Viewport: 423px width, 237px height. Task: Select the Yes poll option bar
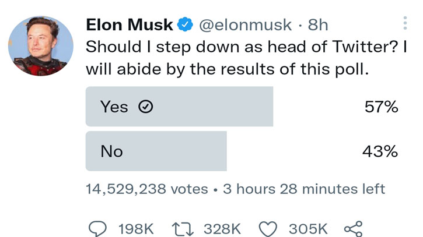(179, 107)
